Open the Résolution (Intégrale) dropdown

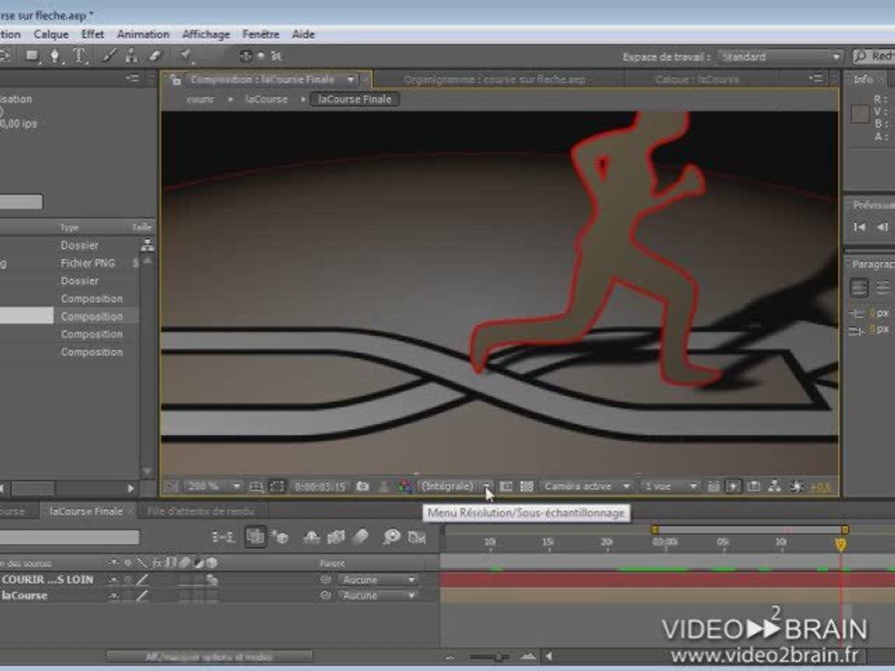pyautogui.click(x=456, y=486)
